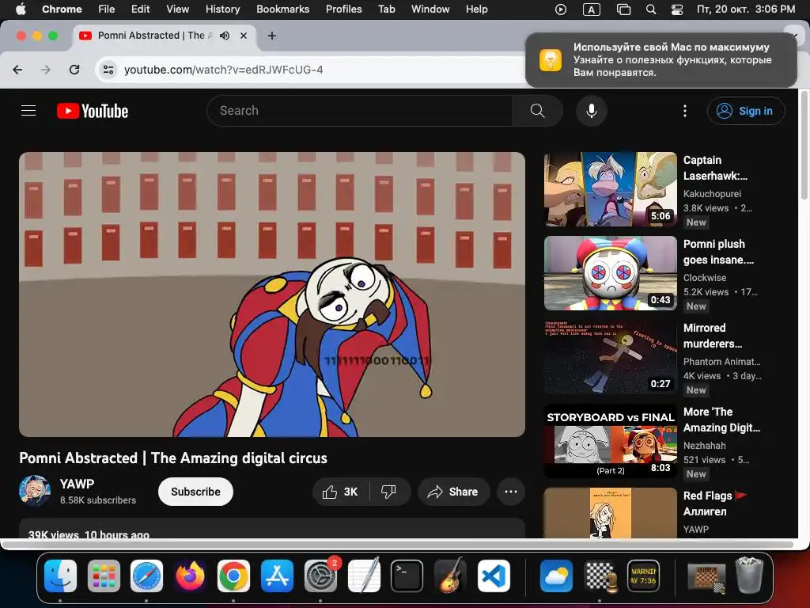Open the Window menu

430,9
